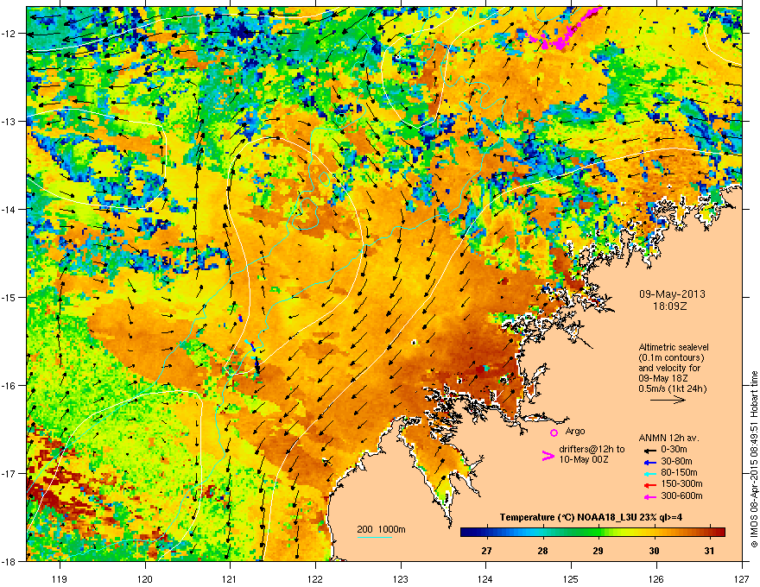Image resolution: width=760 pixels, height=587 pixels.
Task: Click the date text '09-May-2013'
Action: coord(672,294)
